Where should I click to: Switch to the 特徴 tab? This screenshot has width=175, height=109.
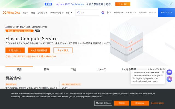[x=46, y=69]
